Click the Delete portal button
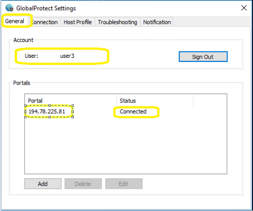This screenshot has height=211, width=253. 83,184
